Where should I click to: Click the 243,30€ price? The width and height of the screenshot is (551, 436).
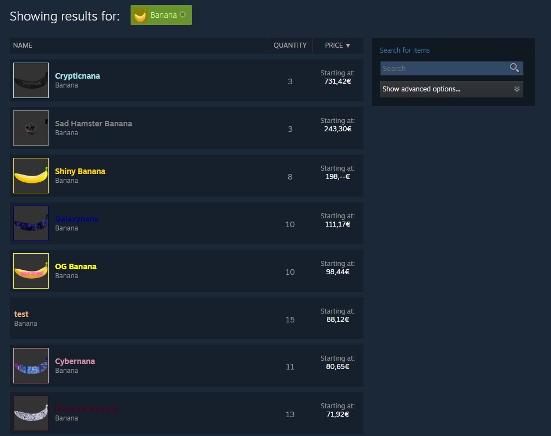point(337,129)
